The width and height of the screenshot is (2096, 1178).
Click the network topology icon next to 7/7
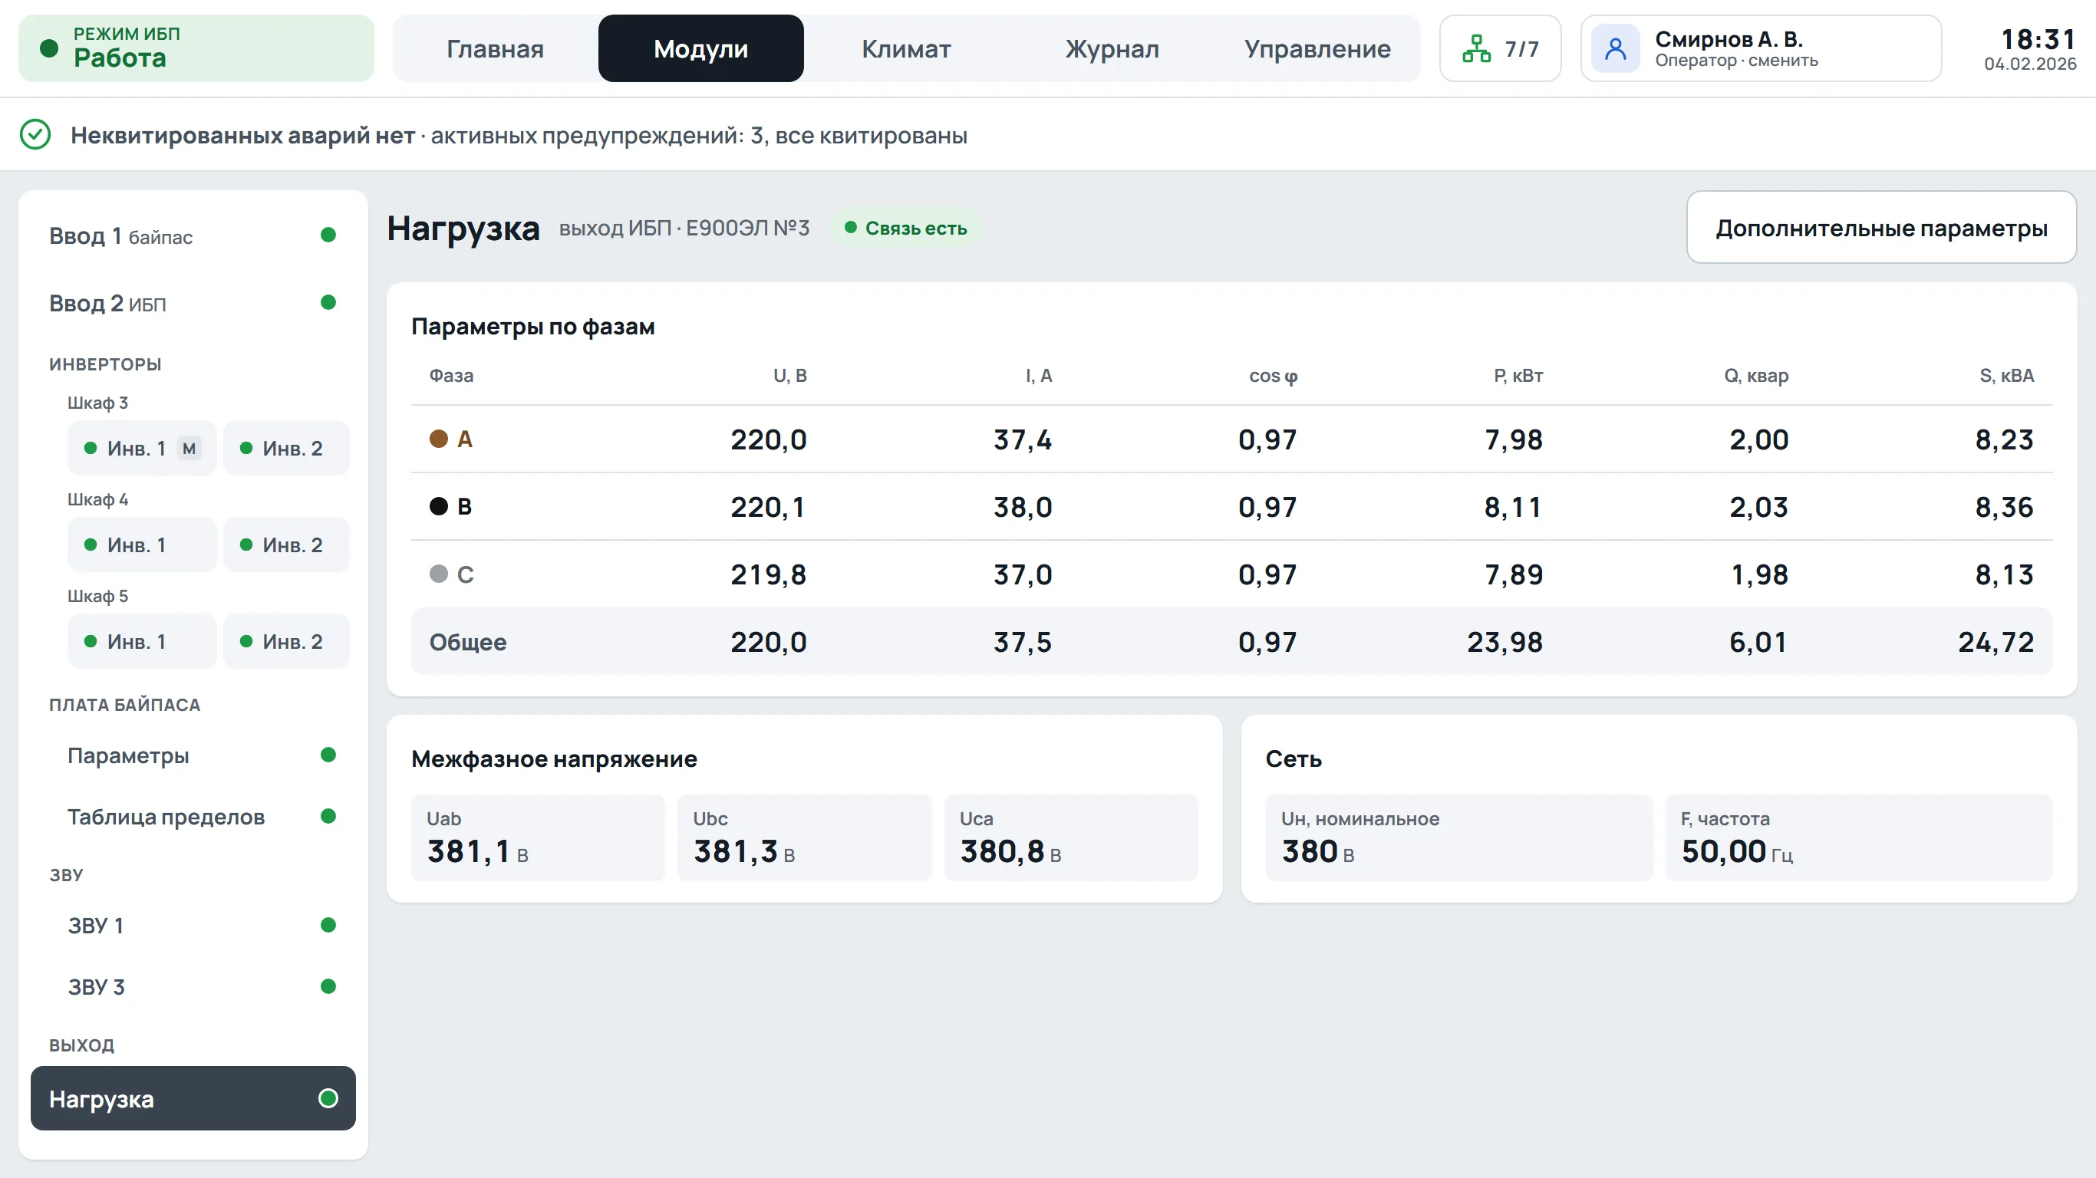click(x=1476, y=49)
